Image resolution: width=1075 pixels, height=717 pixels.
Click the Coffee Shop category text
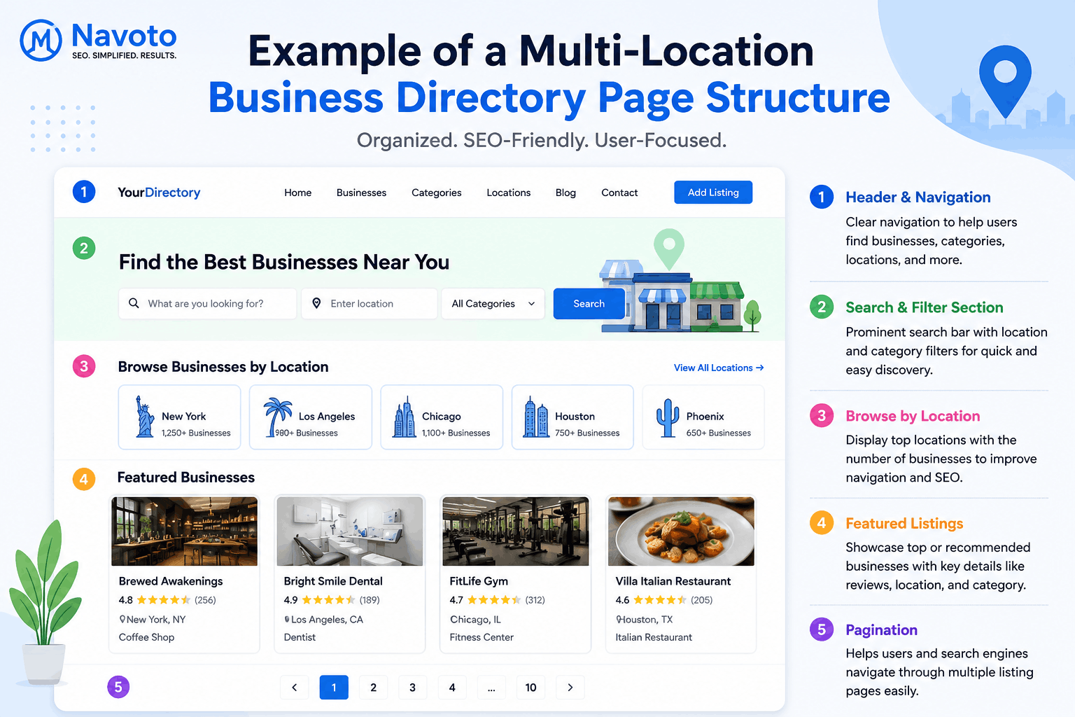[x=146, y=637]
